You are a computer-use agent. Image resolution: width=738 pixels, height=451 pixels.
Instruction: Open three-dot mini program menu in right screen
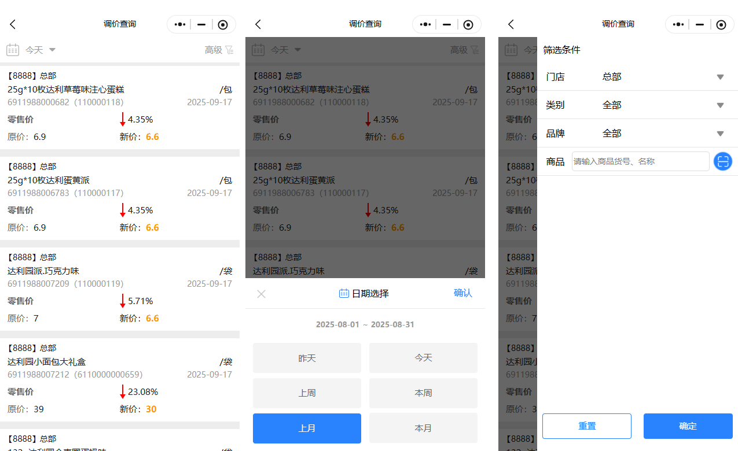pos(680,24)
